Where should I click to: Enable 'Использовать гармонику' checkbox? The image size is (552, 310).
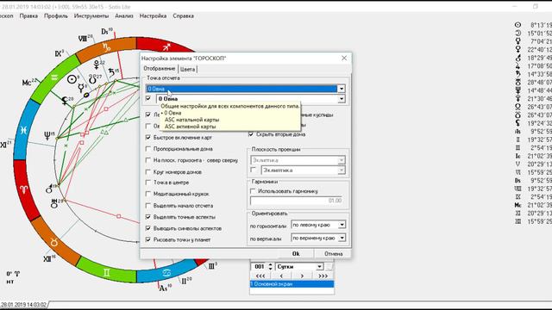pos(253,191)
